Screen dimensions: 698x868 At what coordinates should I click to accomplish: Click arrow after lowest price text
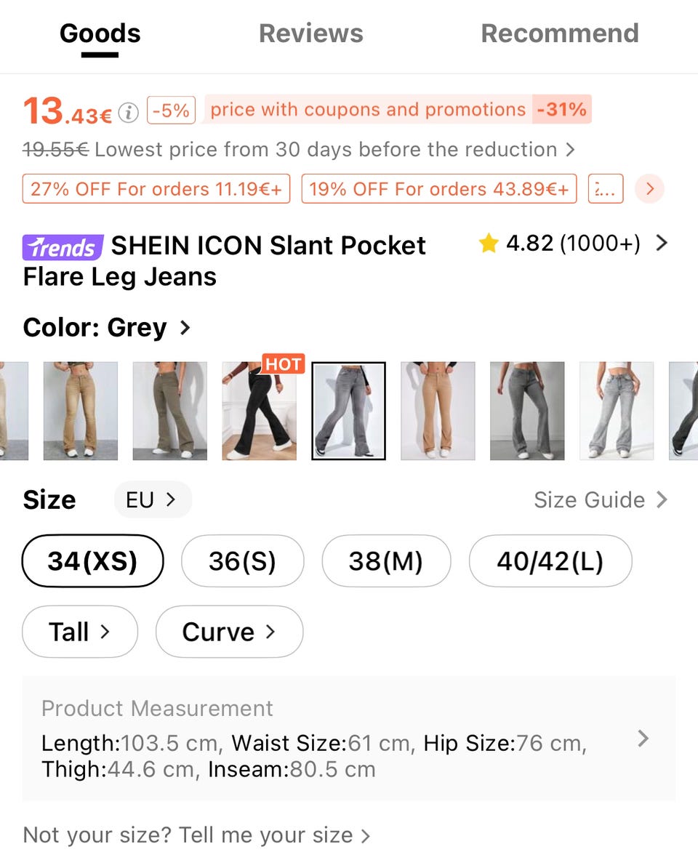pyautogui.click(x=570, y=150)
